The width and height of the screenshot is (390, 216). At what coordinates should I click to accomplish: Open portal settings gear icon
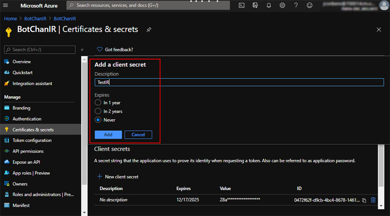[x=282, y=5]
